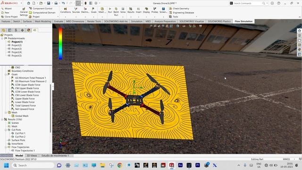Switch to the Evaluate tab

click(59, 21)
